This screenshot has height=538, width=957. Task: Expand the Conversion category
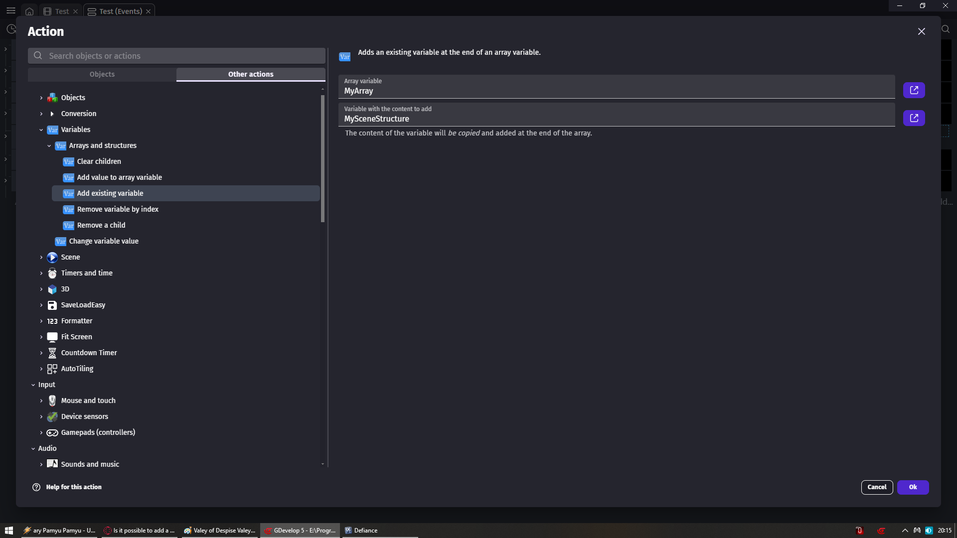pos(41,114)
